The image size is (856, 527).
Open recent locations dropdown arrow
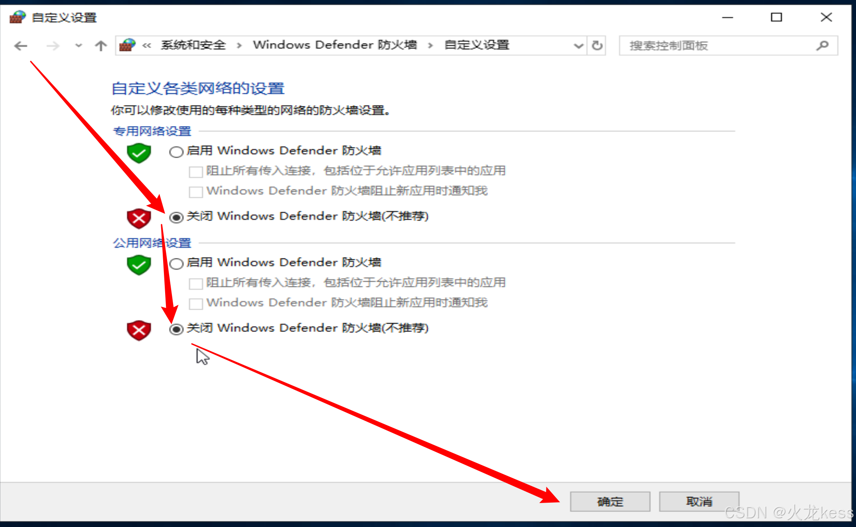(x=79, y=45)
